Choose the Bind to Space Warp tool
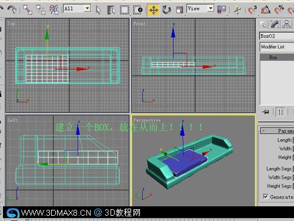 (x=54, y=9)
